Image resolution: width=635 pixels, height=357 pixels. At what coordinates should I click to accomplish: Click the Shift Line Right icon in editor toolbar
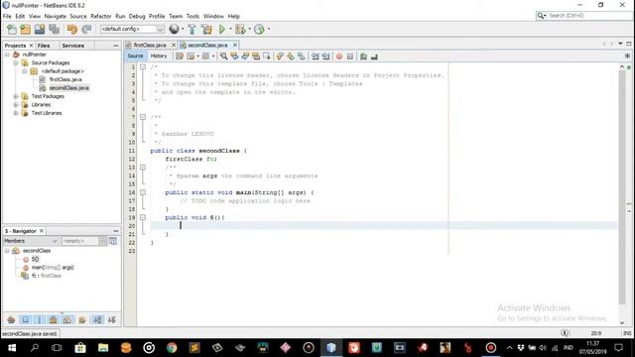point(325,57)
